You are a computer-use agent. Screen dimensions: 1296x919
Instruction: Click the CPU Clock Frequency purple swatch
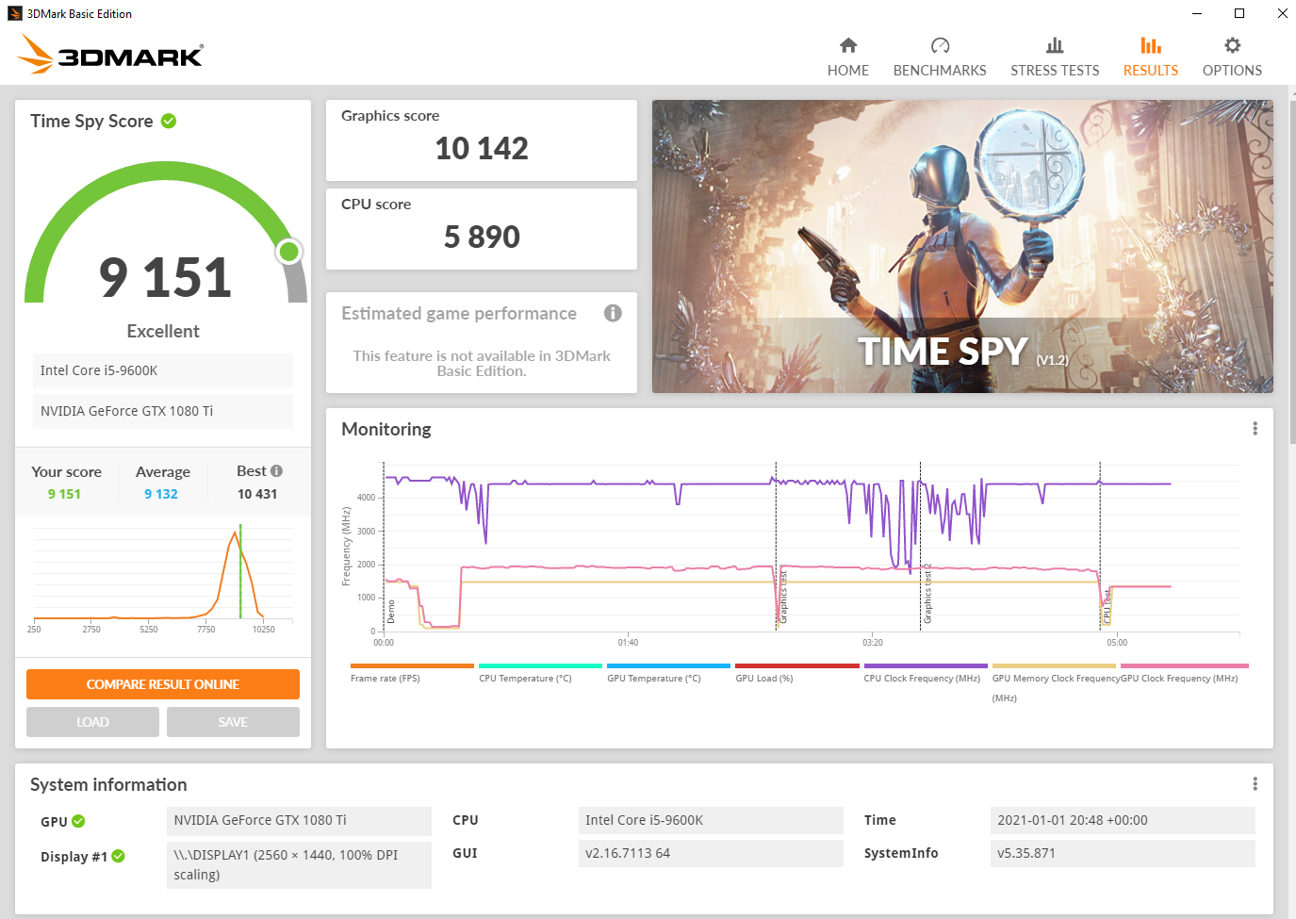click(925, 665)
